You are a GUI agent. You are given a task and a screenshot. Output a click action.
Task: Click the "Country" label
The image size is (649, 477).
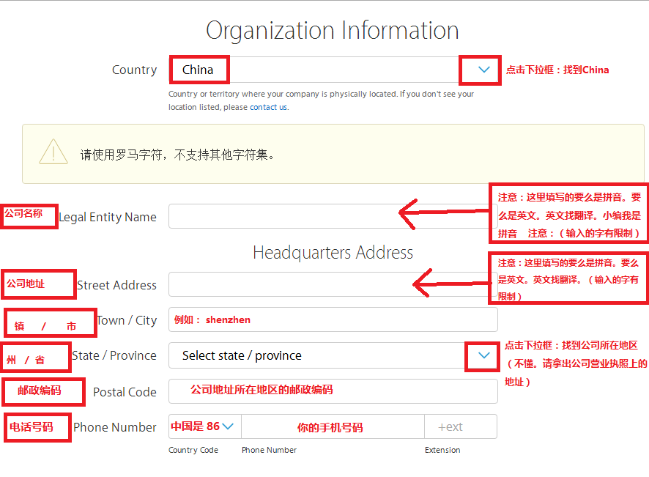point(135,70)
